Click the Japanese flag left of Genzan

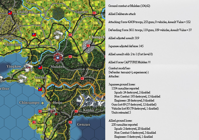pos(70,122)
